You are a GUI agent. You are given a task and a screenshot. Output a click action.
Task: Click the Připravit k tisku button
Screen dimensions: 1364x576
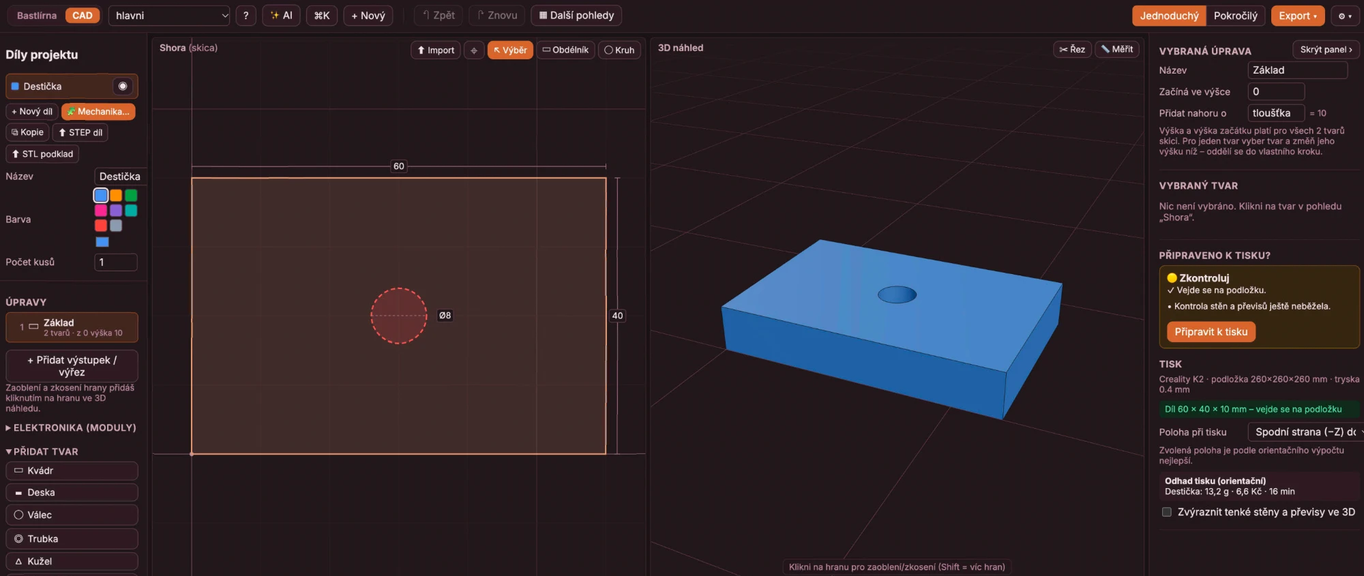coord(1211,332)
